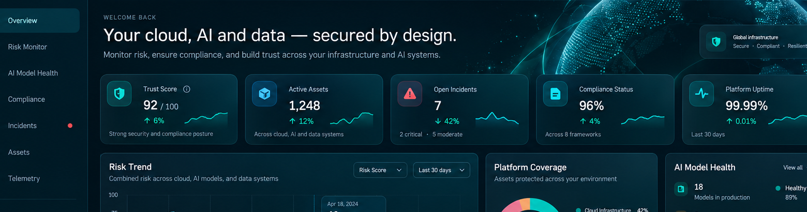Open the Last 30 days dropdown
The width and height of the screenshot is (807, 212).
tap(441, 170)
